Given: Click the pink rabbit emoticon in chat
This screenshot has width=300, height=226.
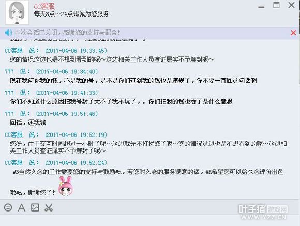Looking at the screenshot, I should [x=66, y=186].
